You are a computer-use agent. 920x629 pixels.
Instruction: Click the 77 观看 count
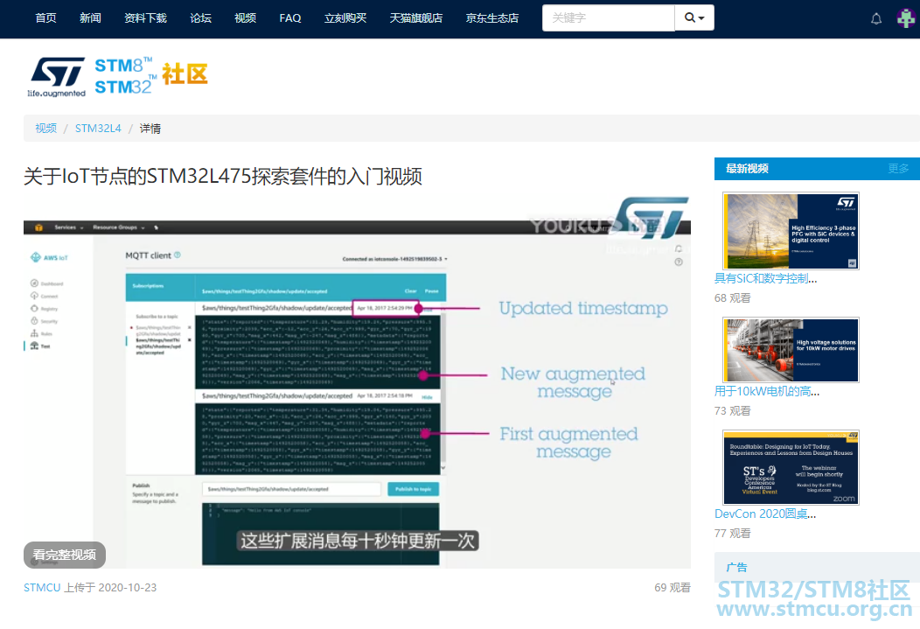click(x=732, y=534)
